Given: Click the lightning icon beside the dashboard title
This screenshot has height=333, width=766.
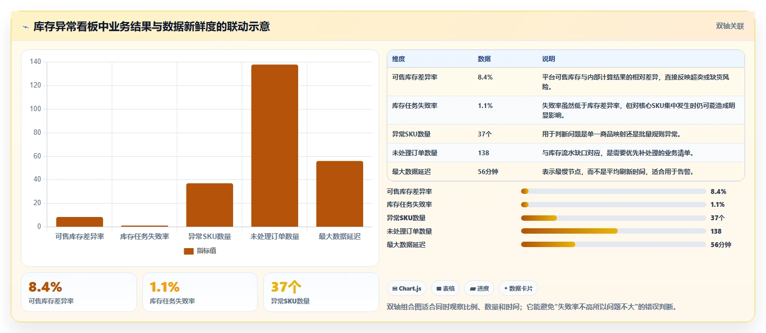Looking at the screenshot, I should (x=25, y=27).
